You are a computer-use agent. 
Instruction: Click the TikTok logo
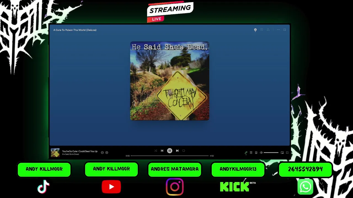43,187
